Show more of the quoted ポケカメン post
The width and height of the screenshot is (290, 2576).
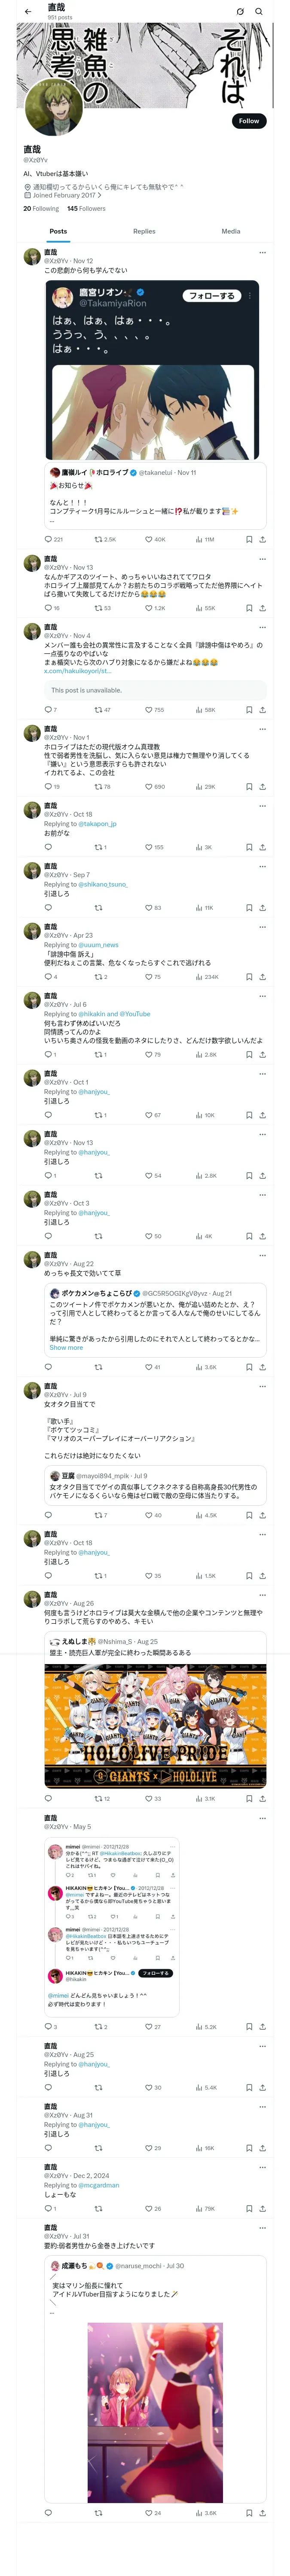[66, 1347]
